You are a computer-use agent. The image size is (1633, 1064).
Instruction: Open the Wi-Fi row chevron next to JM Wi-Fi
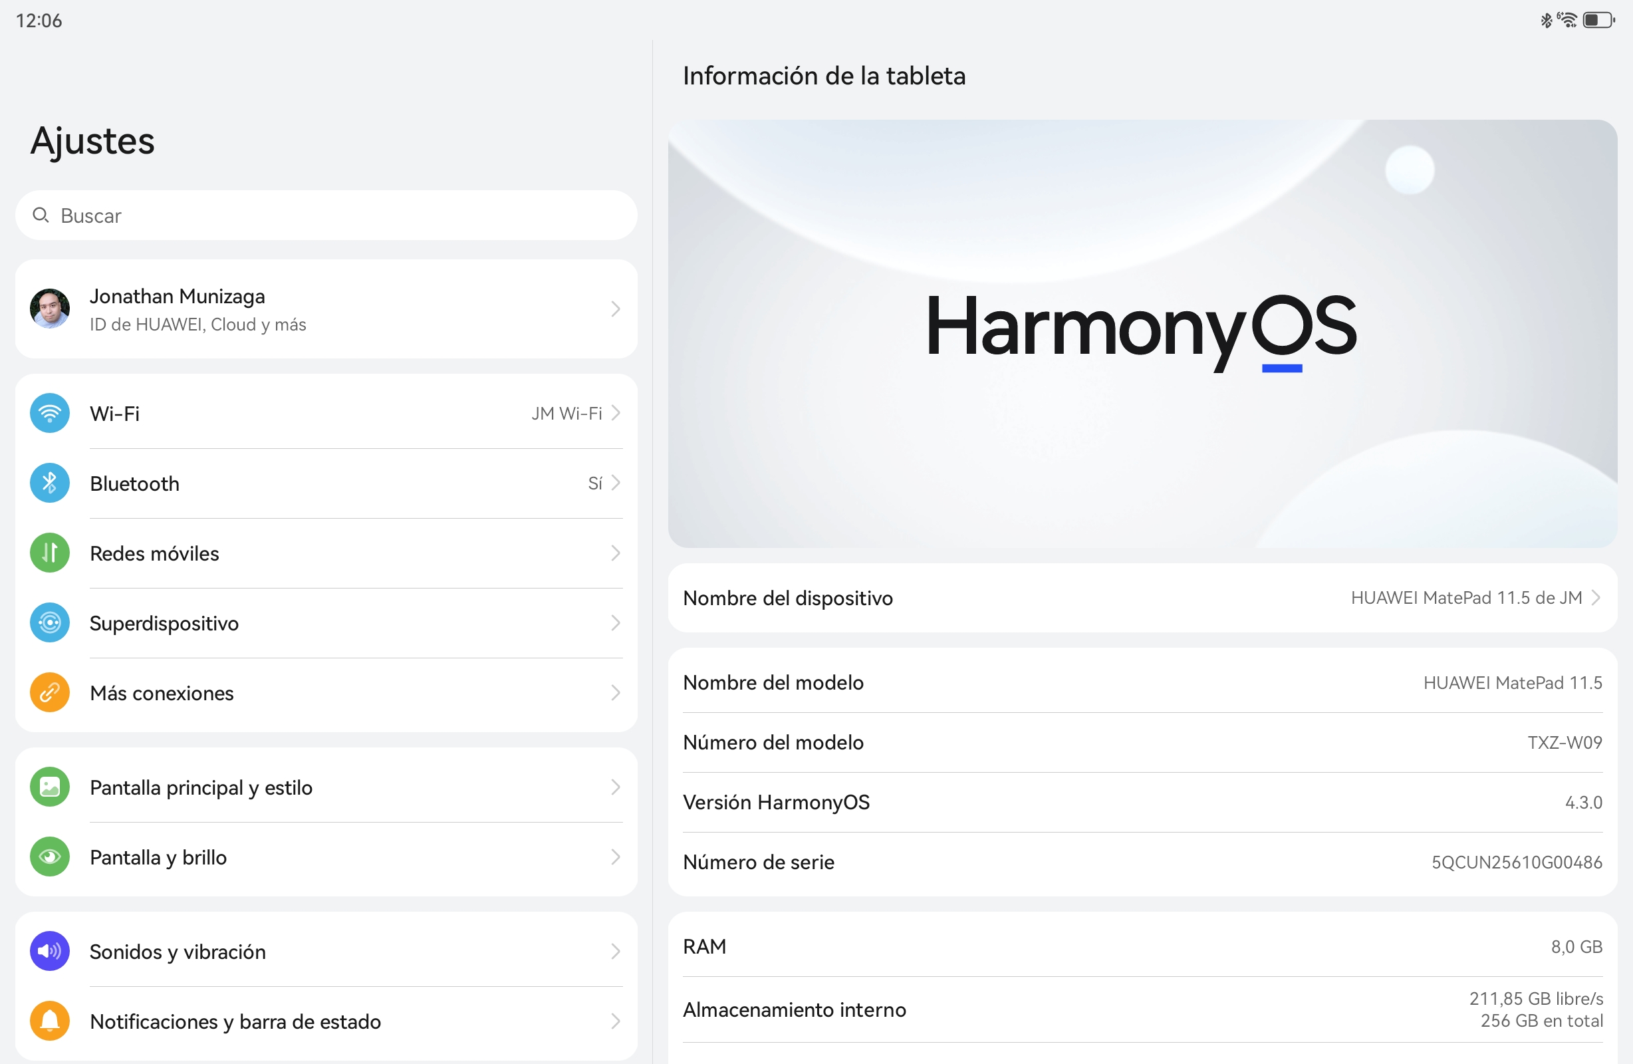coord(616,413)
